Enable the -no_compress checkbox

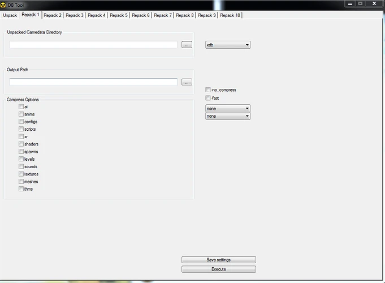208,90
